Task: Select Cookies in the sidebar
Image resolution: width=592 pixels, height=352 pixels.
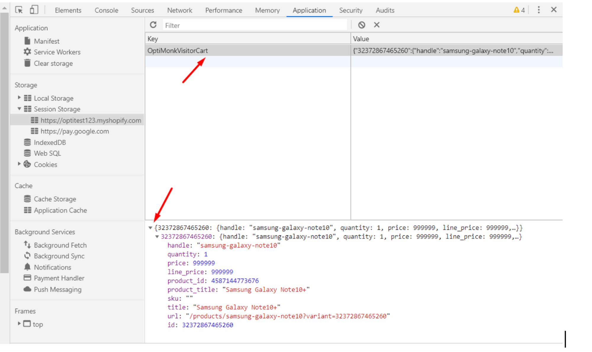Action: (x=45, y=164)
